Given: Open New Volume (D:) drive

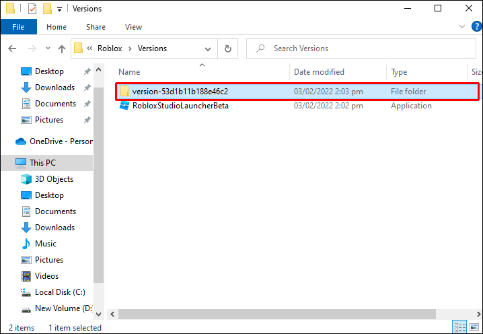Looking at the screenshot, I should click(63, 308).
